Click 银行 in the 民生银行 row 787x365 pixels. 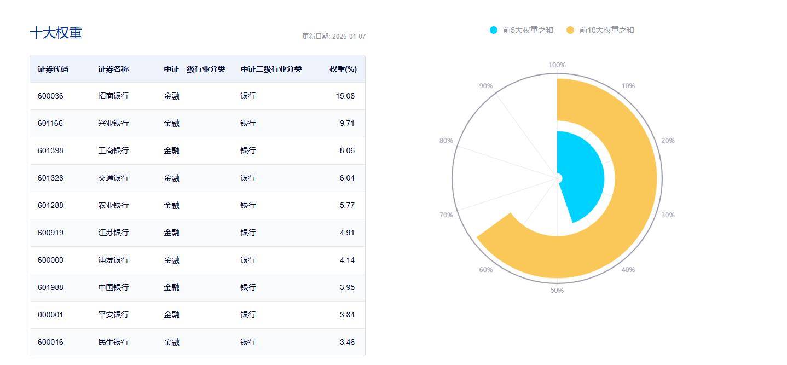[x=248, y=342]
